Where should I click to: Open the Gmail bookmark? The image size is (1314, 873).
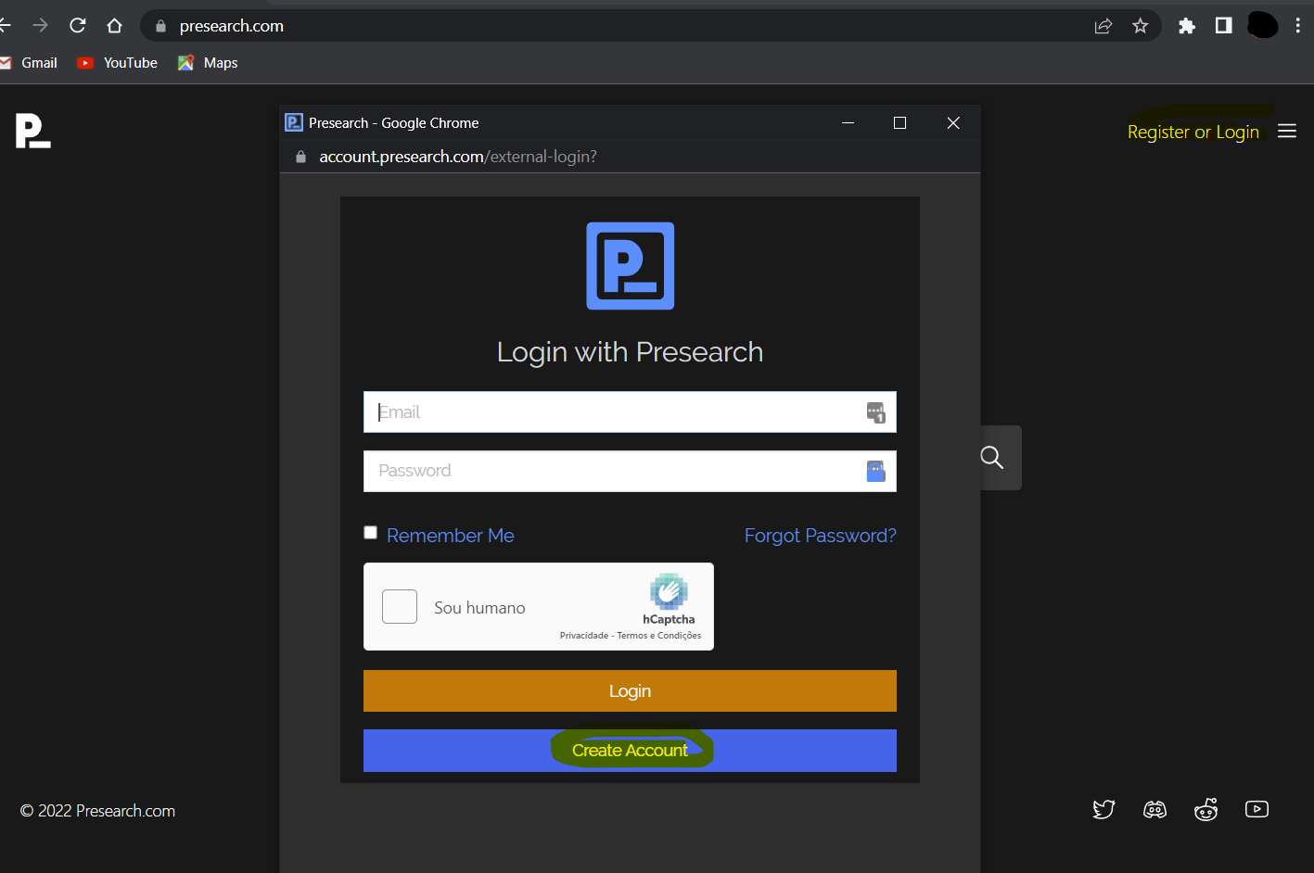pos(30,63)
